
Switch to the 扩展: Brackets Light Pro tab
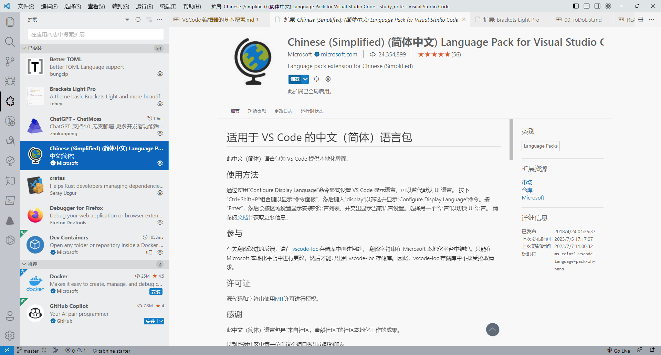coord(511,20)
